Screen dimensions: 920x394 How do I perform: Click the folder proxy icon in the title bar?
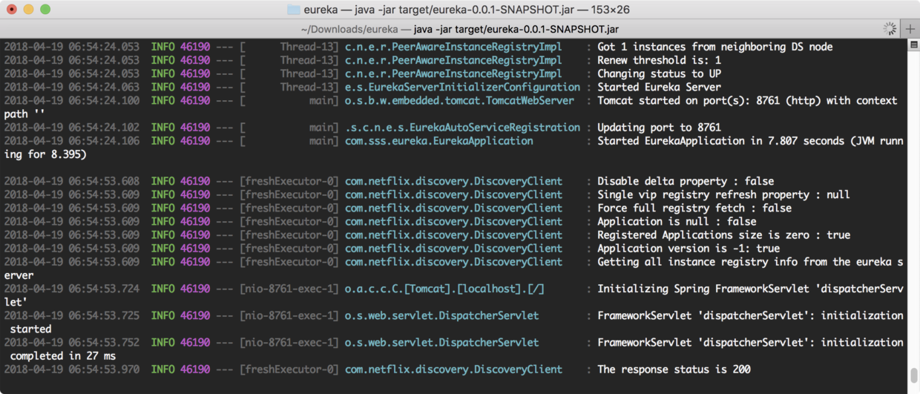[x=293, y=10]
